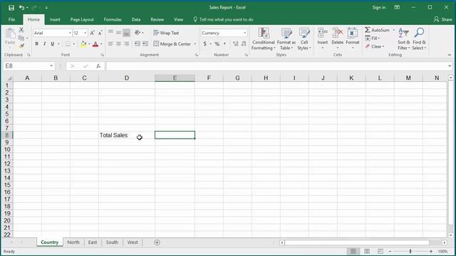Switch to the Insert ribbon tab
This screenshot has width=456, height=256.
click(55, 19)
